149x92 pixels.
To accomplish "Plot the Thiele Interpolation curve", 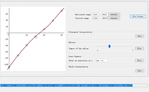I will tap(140, 71).
